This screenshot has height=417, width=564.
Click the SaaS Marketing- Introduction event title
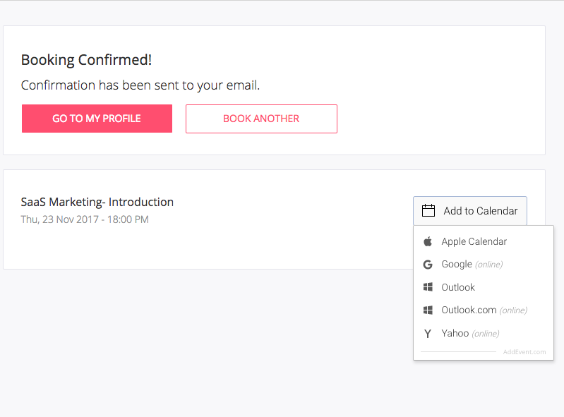[x=97, y=202]
